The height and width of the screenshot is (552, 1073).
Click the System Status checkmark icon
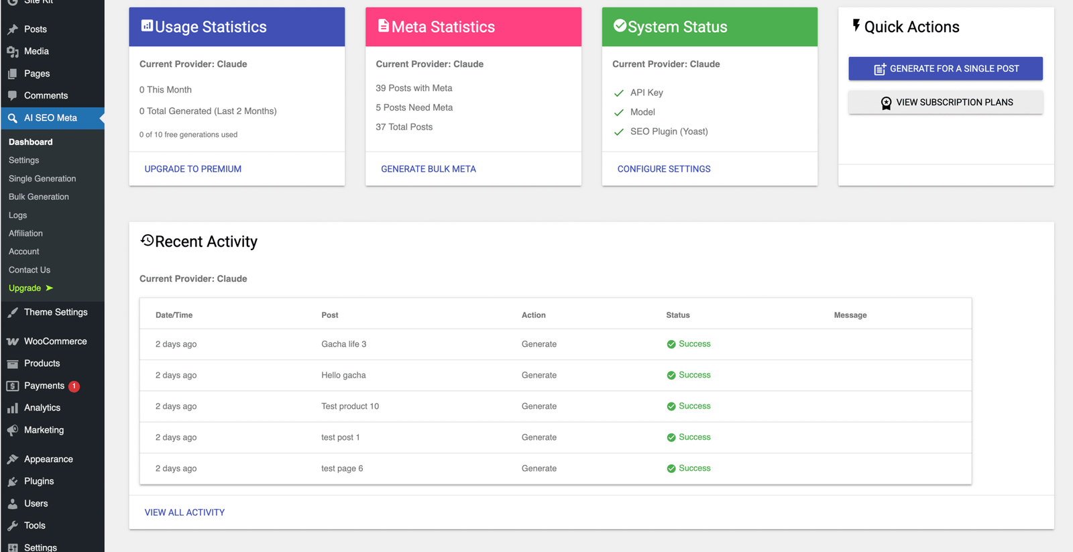point(620,25)
